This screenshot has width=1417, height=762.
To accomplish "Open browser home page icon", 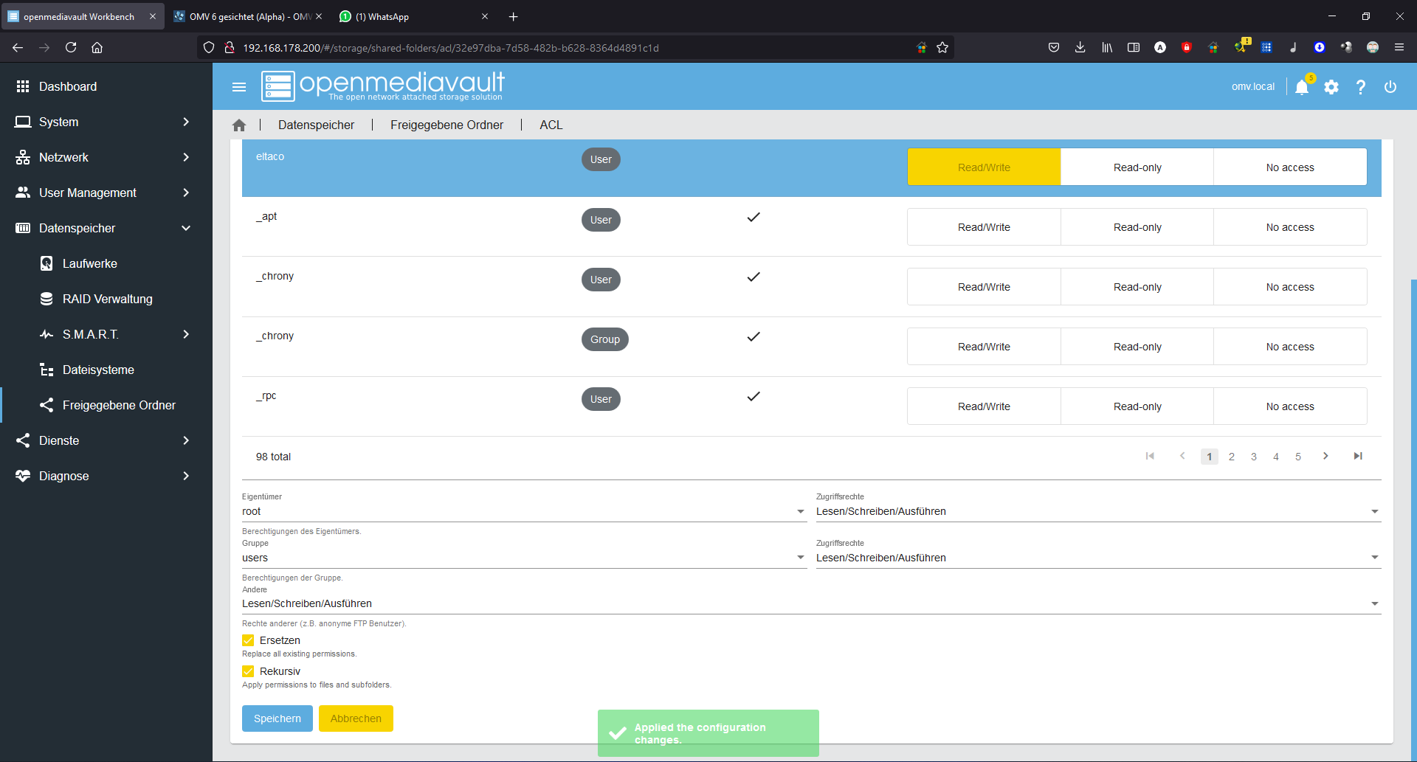I will [x=97, y=47].
